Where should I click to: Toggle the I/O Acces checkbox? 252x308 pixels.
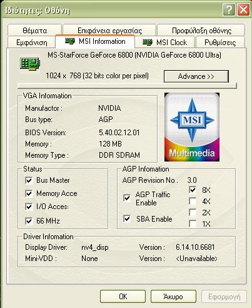(x=29, y=207)
